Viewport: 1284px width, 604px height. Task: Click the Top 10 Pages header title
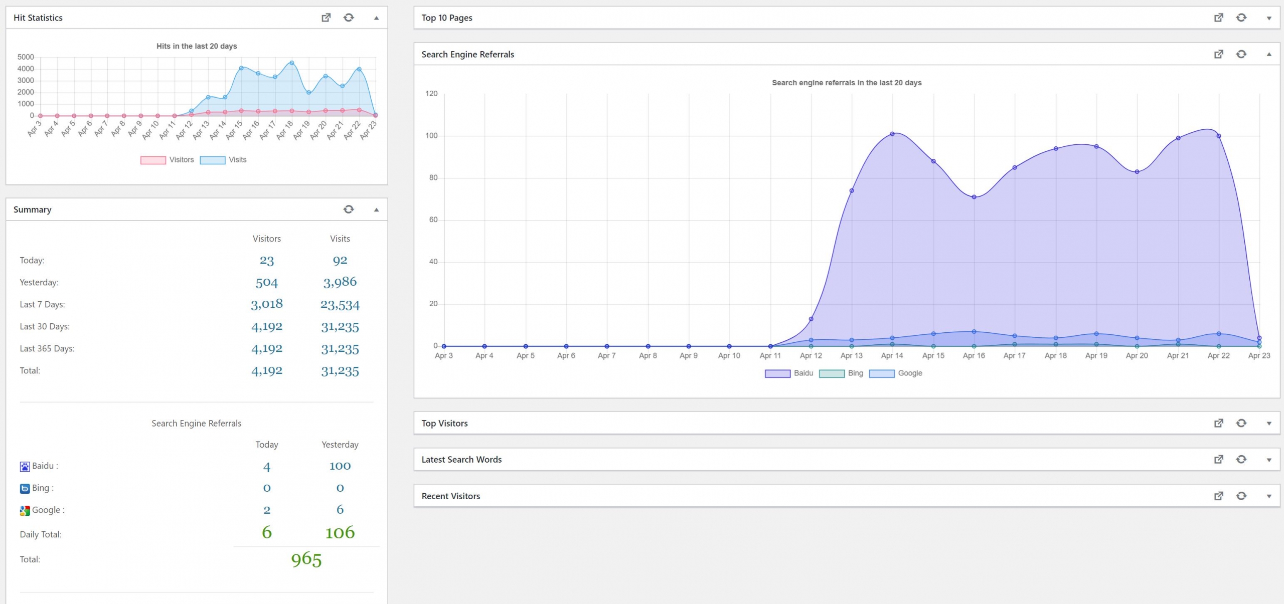pos(447,18)
